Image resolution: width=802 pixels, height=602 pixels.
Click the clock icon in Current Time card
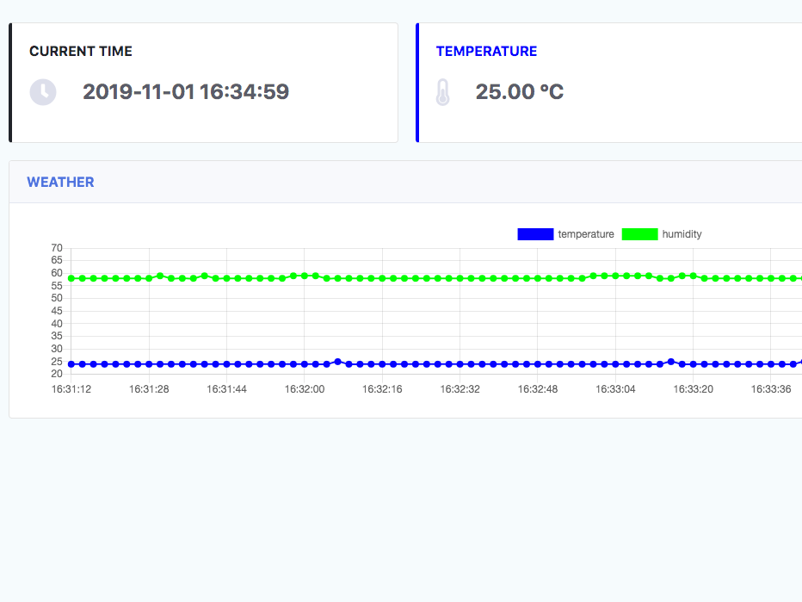click(43, 92)
